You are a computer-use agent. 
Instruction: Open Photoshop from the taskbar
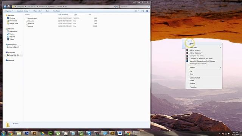(x=27, y=133)
